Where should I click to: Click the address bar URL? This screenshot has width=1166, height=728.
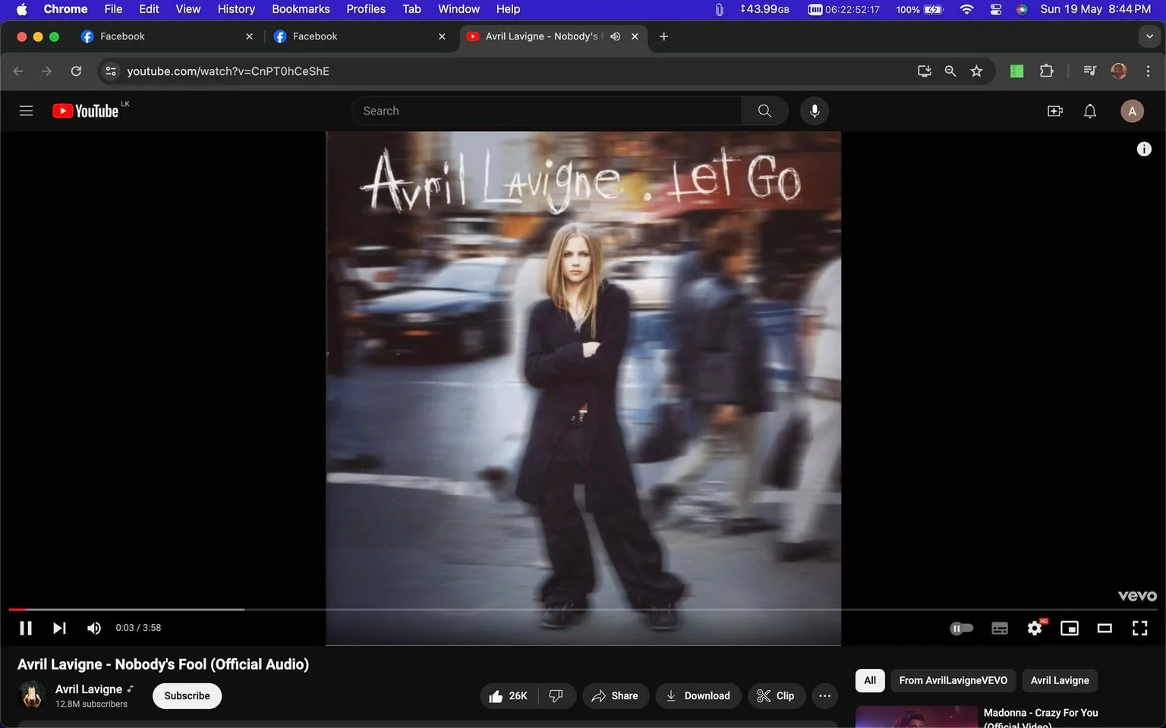tap(228, 71)
